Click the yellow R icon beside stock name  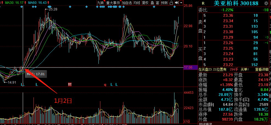tap(203, 3)
